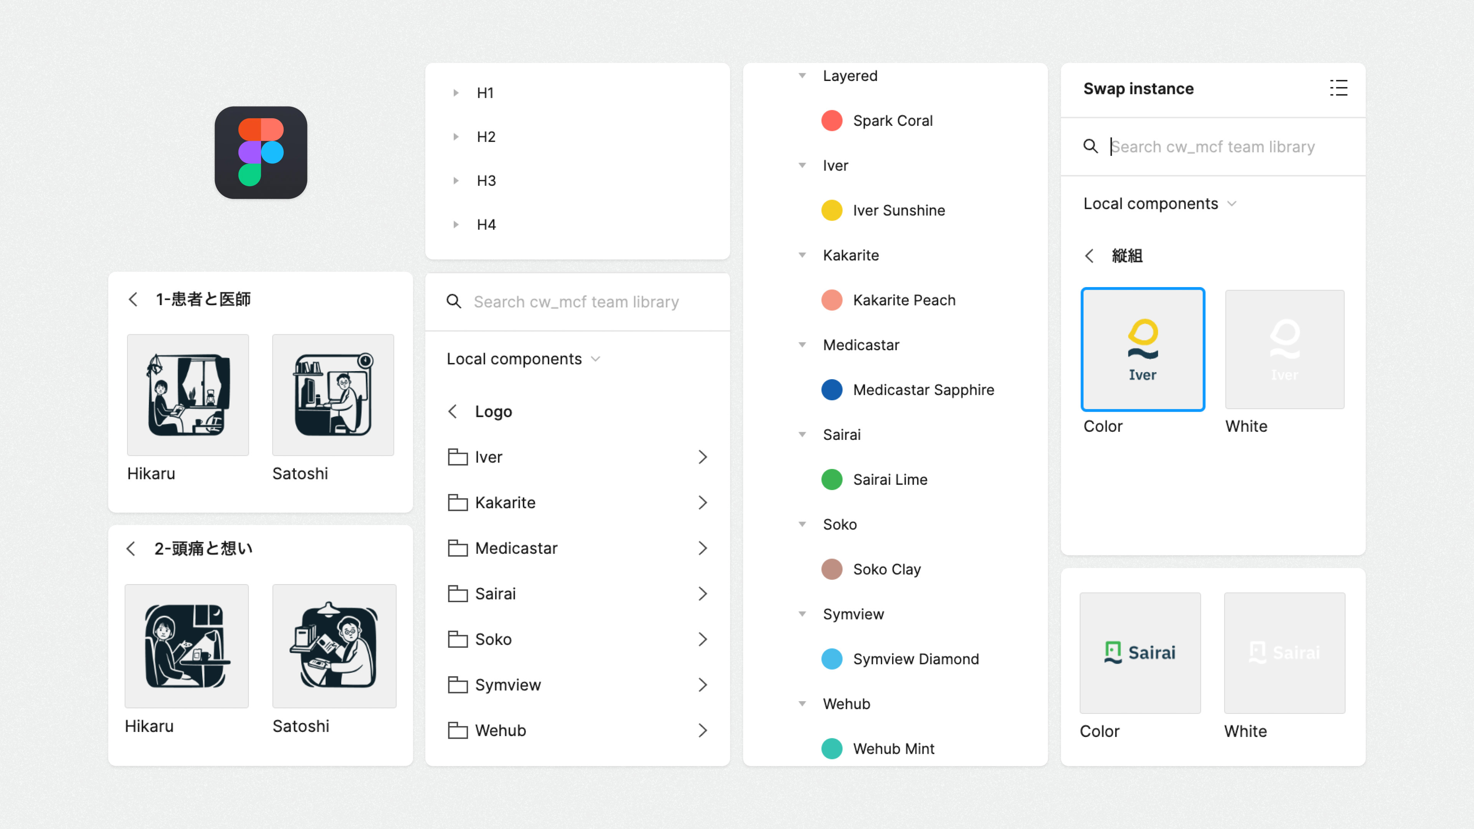
Task: Collapse the Medicastar color group
Action: [802, 345]
